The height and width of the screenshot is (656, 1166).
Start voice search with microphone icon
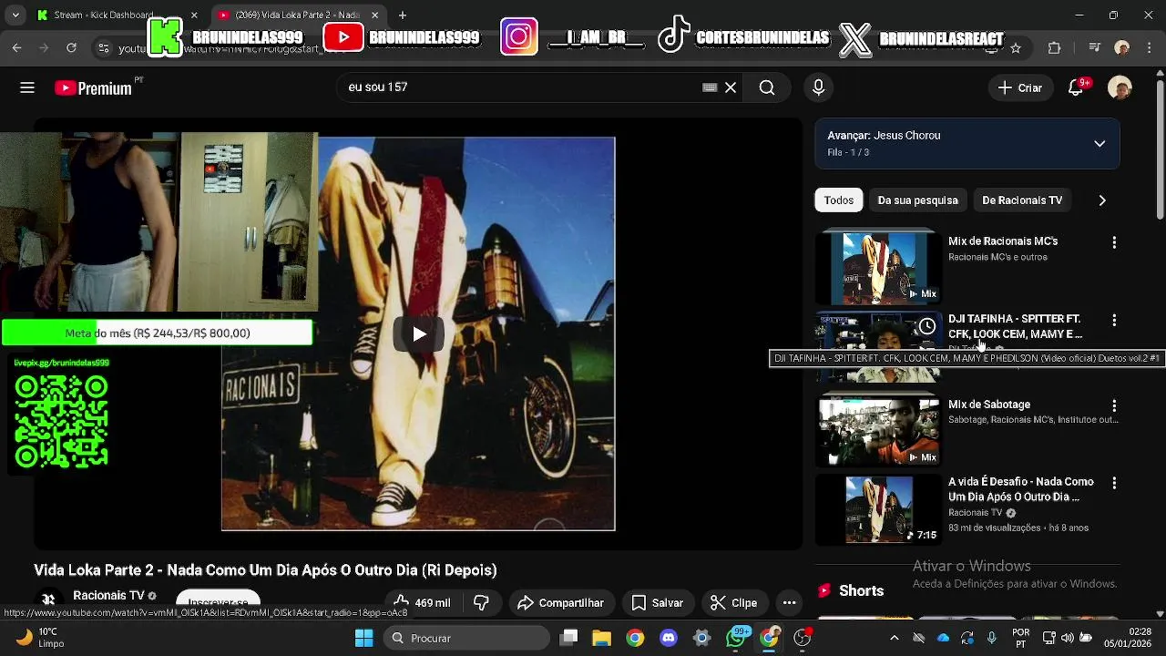coord(818,87)
